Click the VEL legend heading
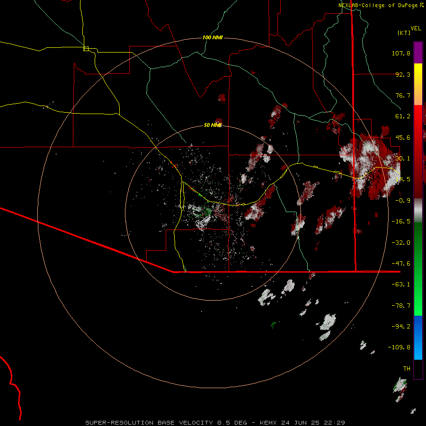 coord(416,28)
